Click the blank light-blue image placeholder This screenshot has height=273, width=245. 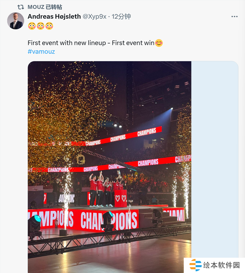[x=215, y=153]
